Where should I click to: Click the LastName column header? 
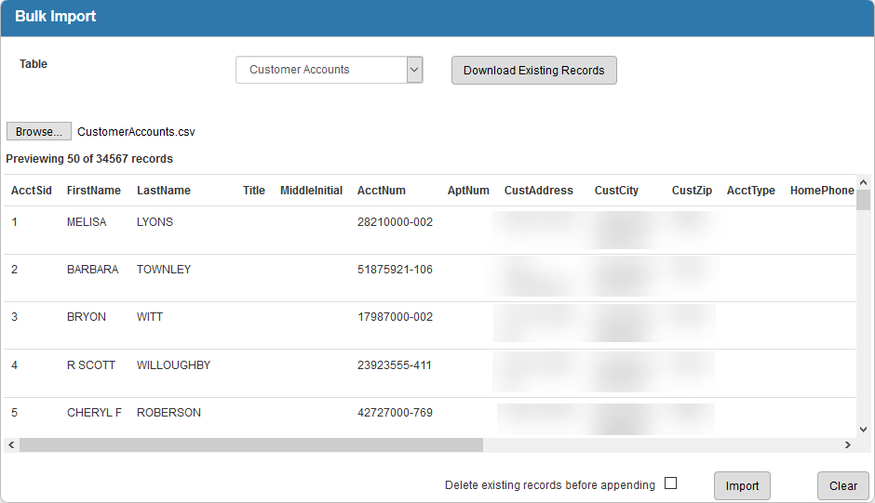164,191
